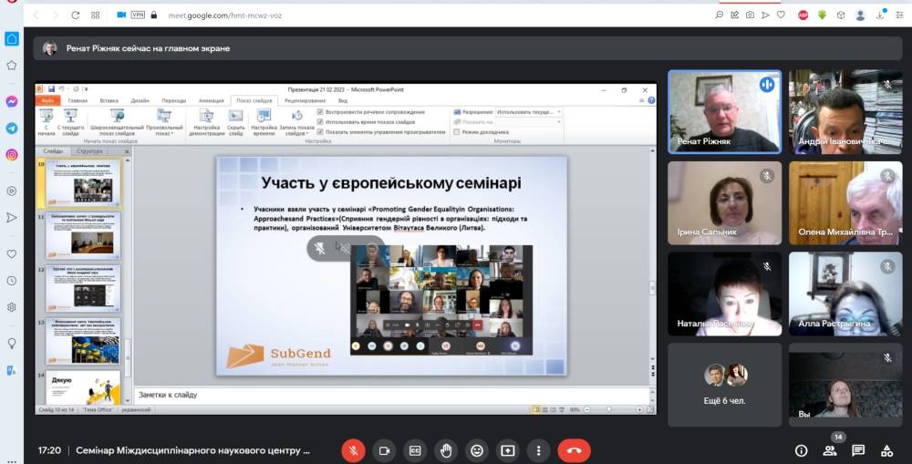Click Ренат Ріжняк's video tile
The width and height of the screenshot is (912, 464).
point(724,111)
